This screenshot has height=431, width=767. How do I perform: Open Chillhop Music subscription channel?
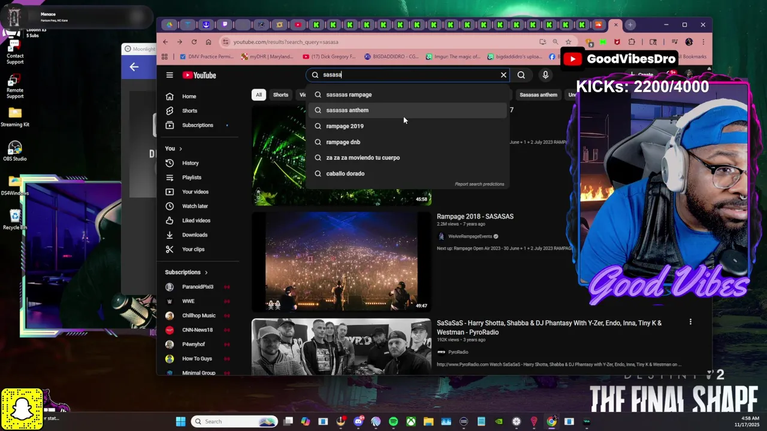tap(198, 315)
